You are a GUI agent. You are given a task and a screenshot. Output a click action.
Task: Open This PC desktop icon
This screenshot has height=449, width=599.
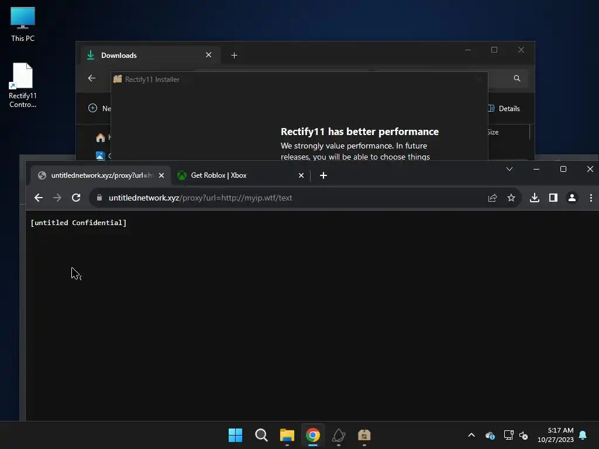(x=23, y=24)
